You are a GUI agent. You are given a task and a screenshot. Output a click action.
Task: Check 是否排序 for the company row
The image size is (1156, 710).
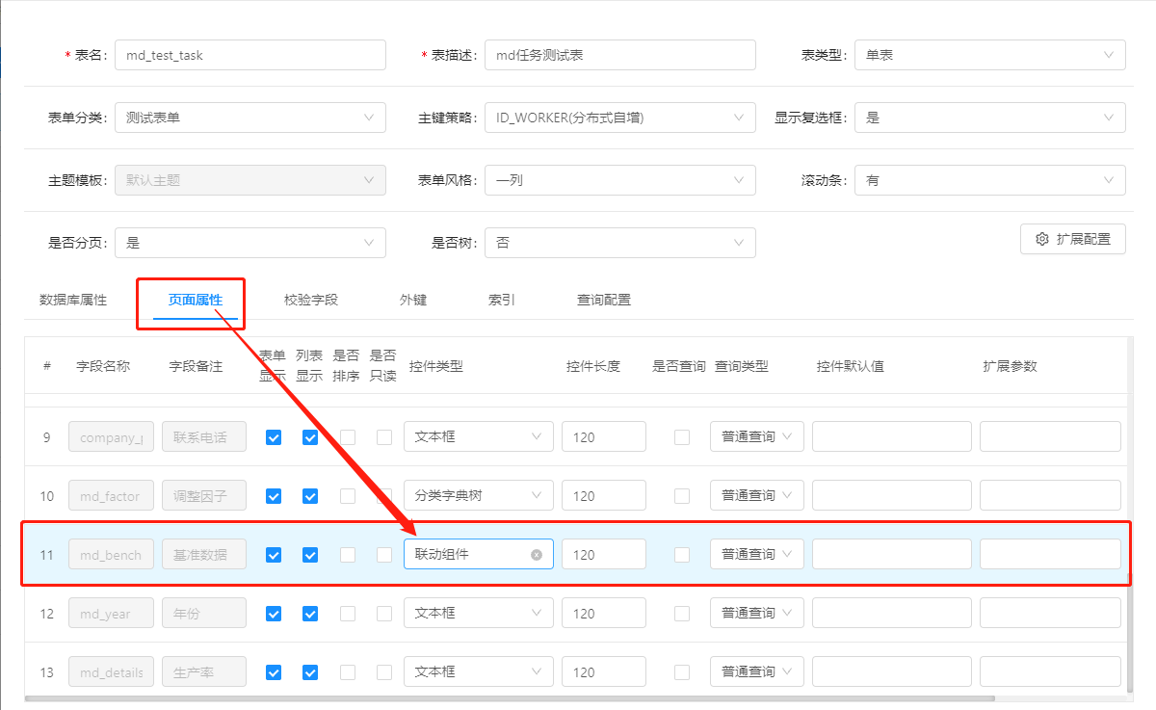point(347,435)
